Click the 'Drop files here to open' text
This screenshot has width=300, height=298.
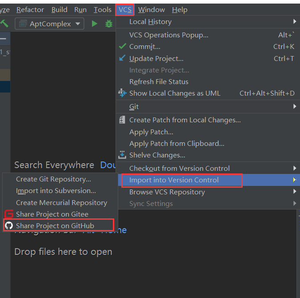(63, 252)
